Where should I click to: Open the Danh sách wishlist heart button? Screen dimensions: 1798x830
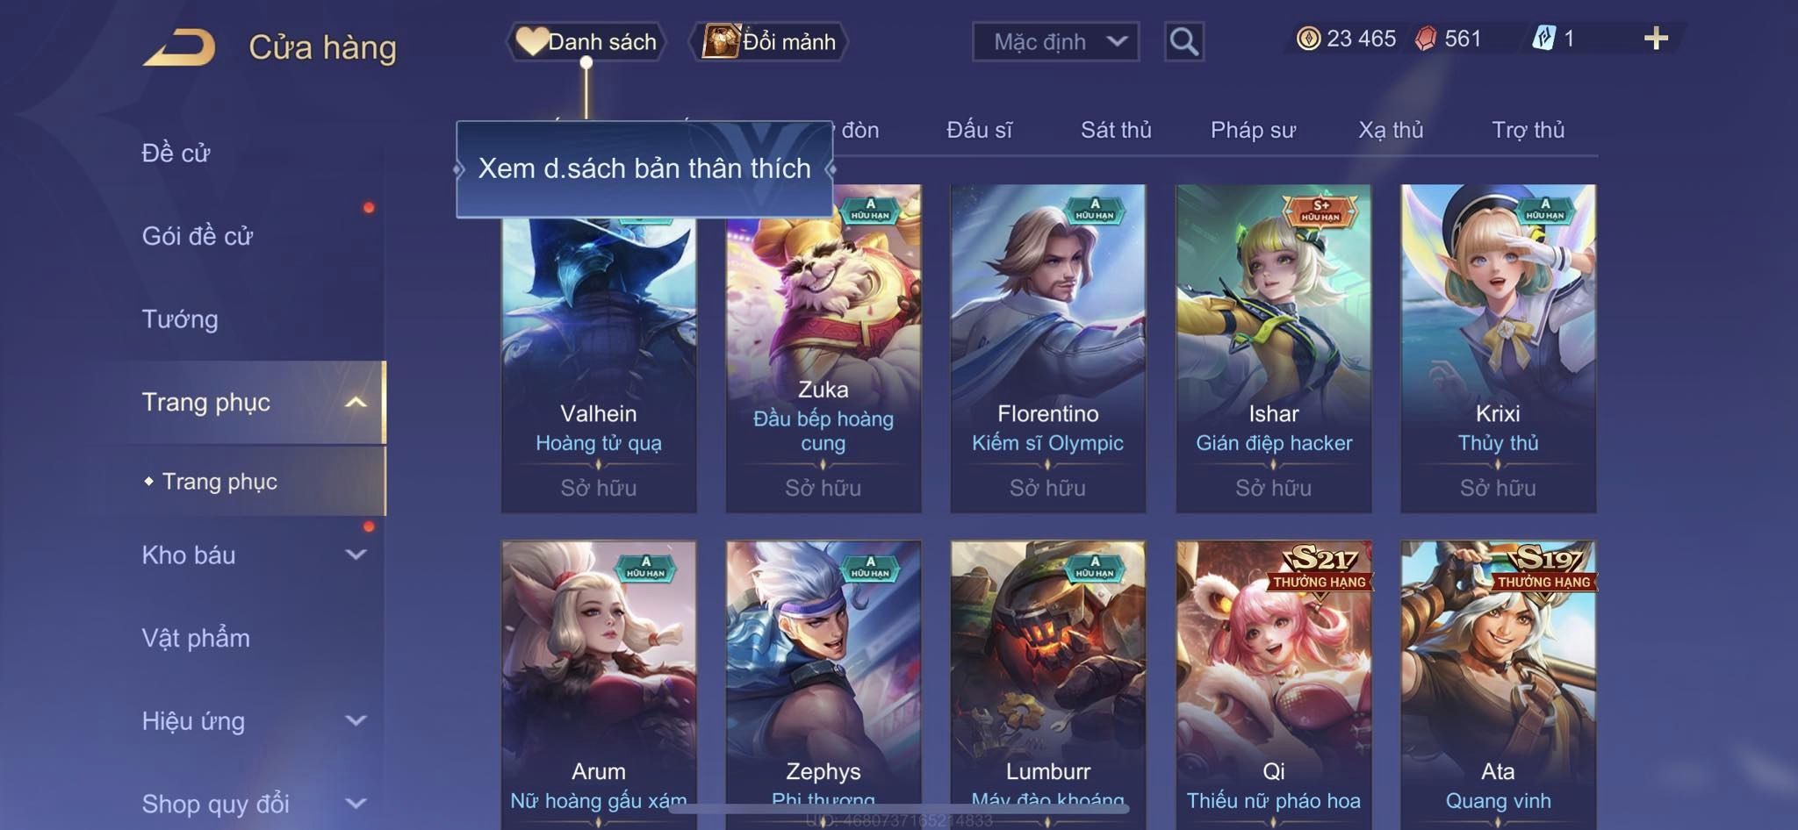(x=586, y=41)
